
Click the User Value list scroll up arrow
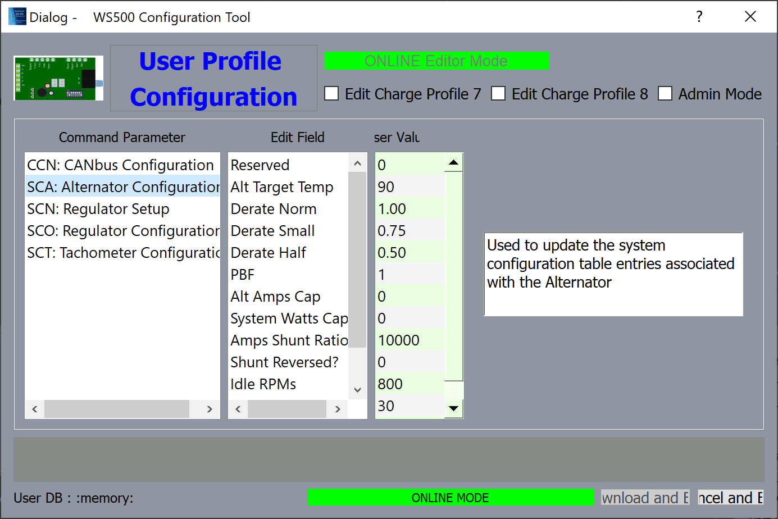click(x=454, y=163)
